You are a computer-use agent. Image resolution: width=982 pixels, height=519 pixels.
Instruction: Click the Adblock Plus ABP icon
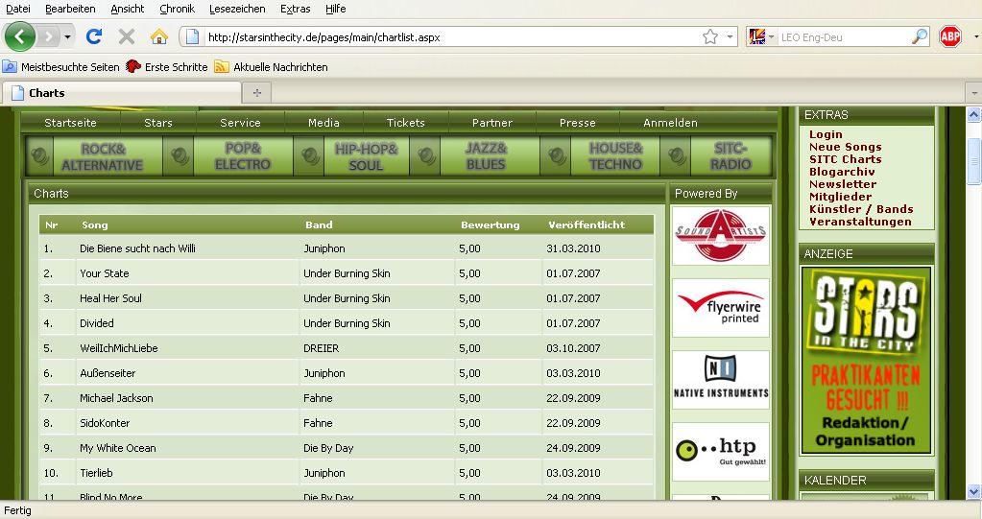tap(950, 37)
